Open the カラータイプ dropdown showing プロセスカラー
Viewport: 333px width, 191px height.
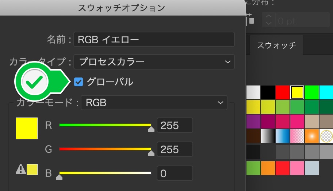154,62
